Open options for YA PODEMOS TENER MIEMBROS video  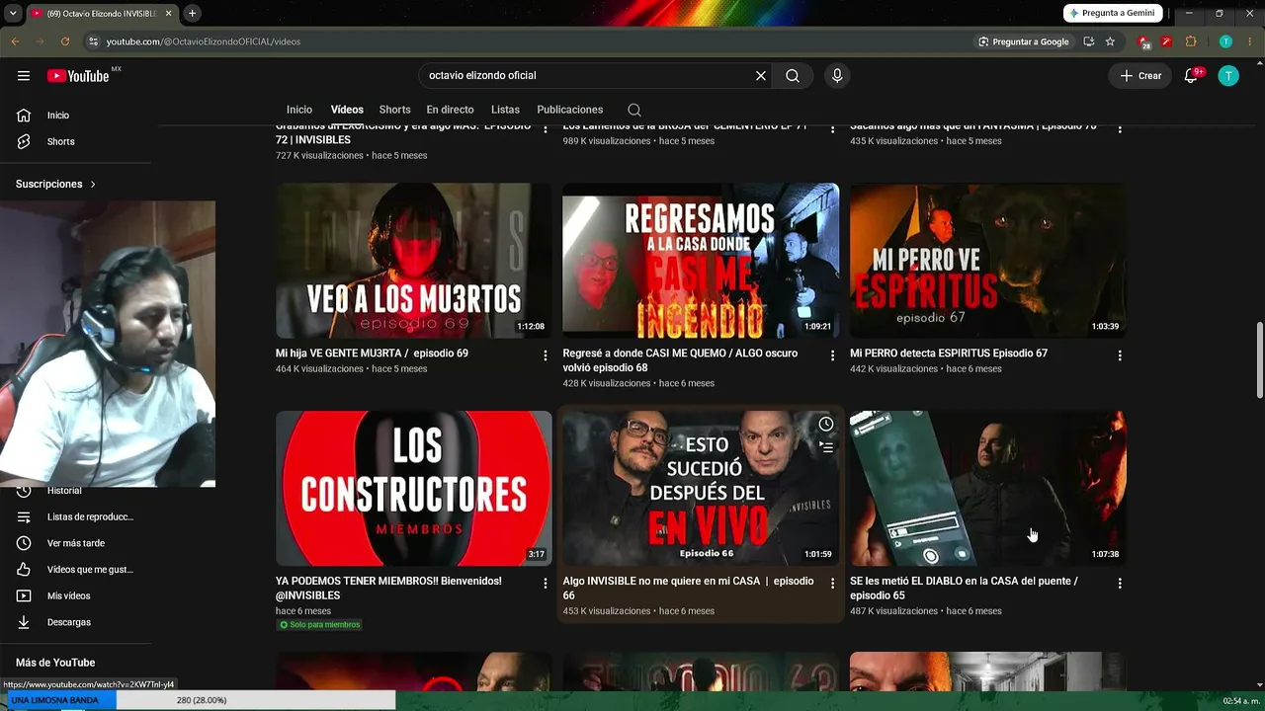546,584
